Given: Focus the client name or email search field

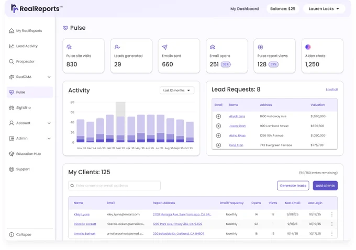Looking at the screenshot, I should click(x=115, y=186).
